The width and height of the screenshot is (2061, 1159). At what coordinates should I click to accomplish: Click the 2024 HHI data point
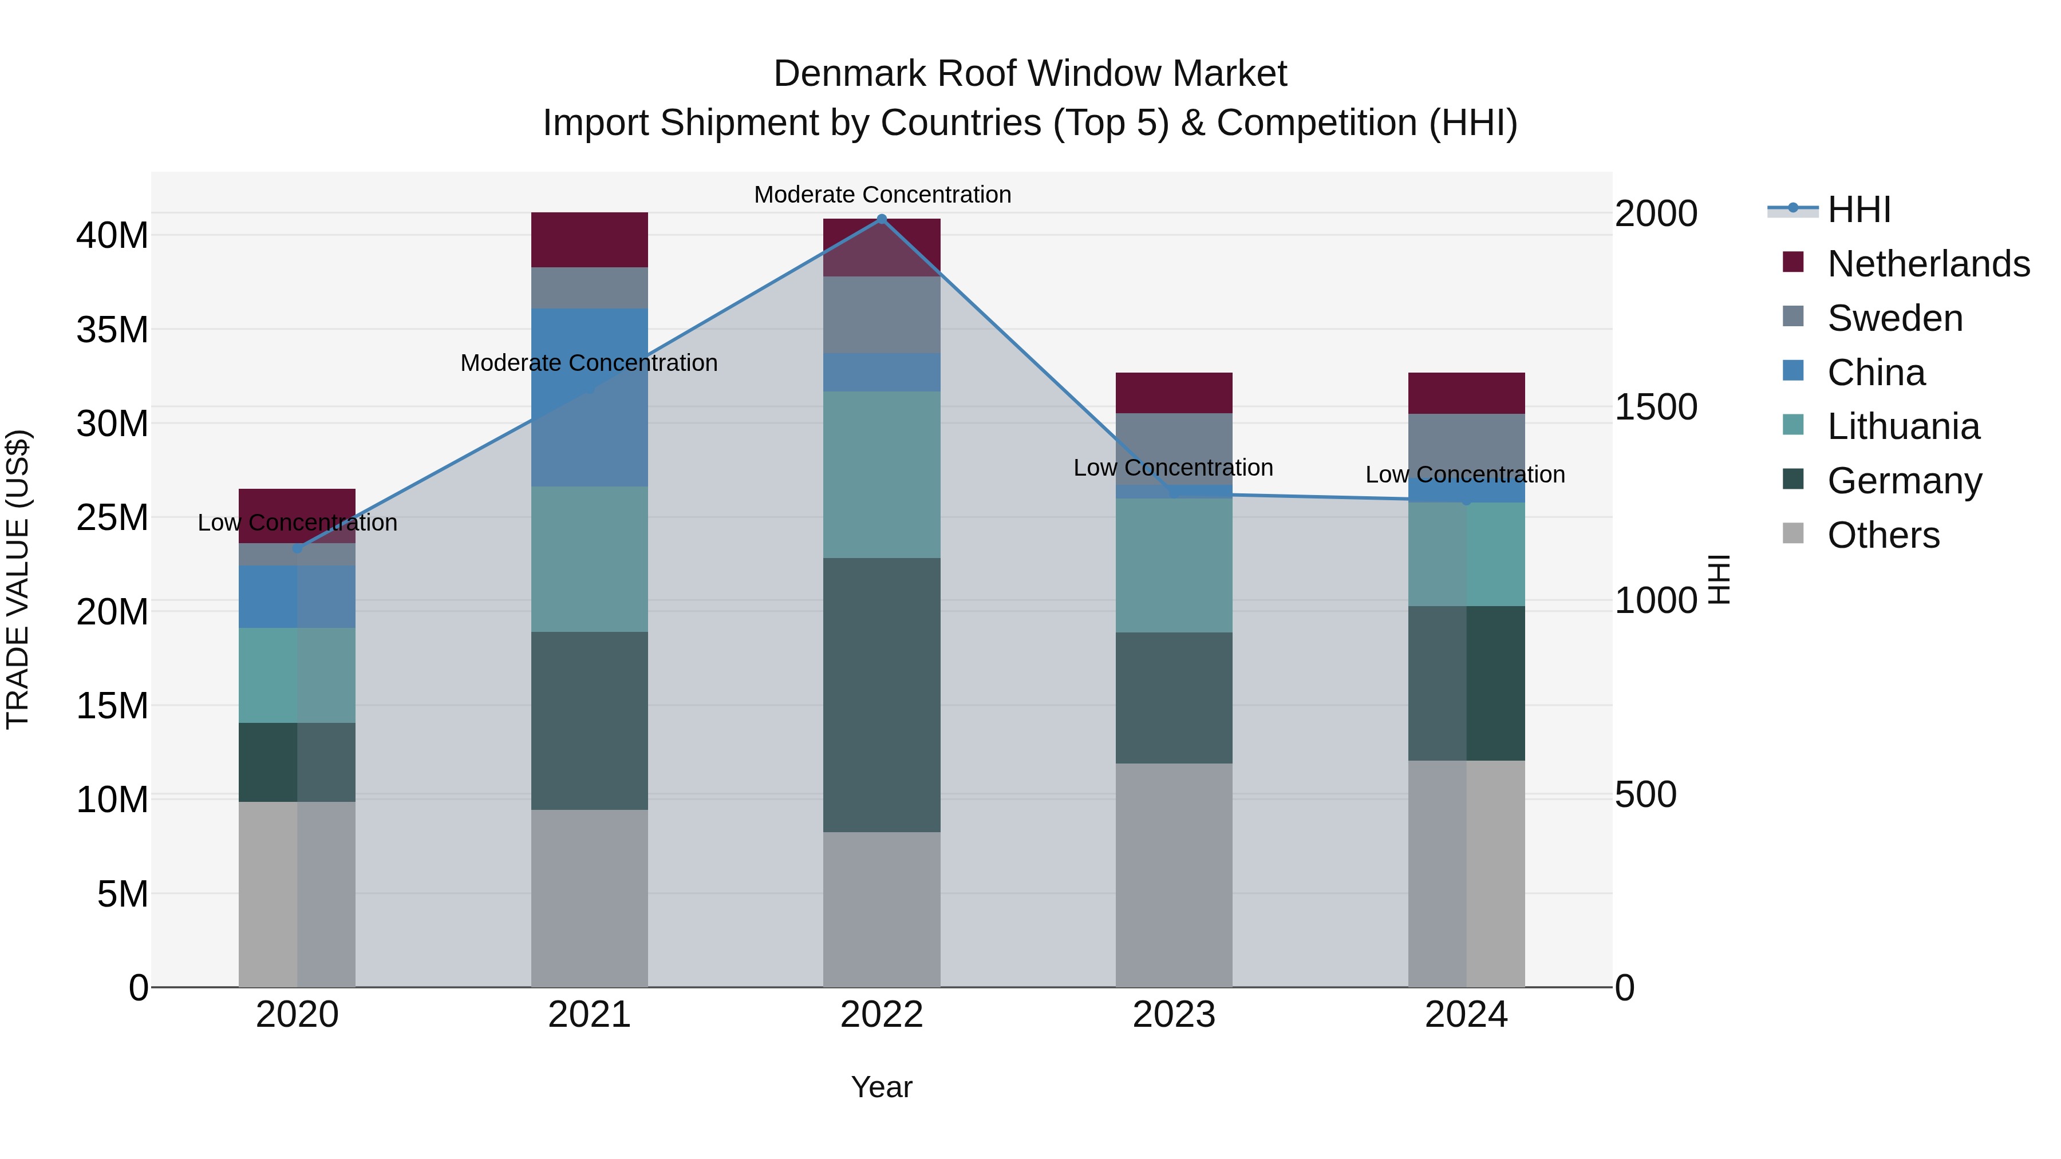coord(1467,501)
